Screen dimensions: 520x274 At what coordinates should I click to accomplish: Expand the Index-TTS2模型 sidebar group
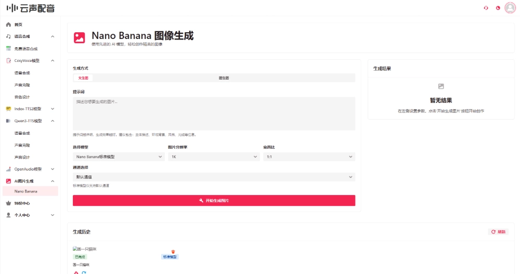click(x=30, y=109)
